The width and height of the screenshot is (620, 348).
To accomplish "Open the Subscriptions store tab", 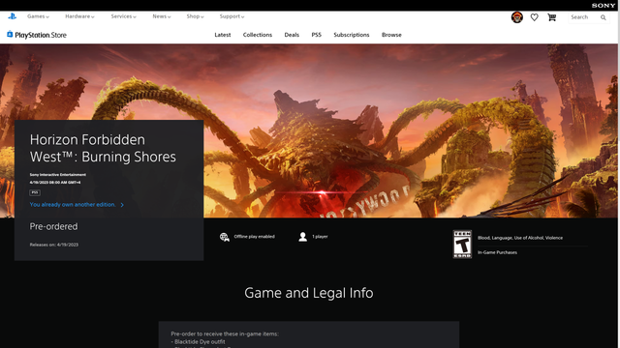I will click(352, 35).
